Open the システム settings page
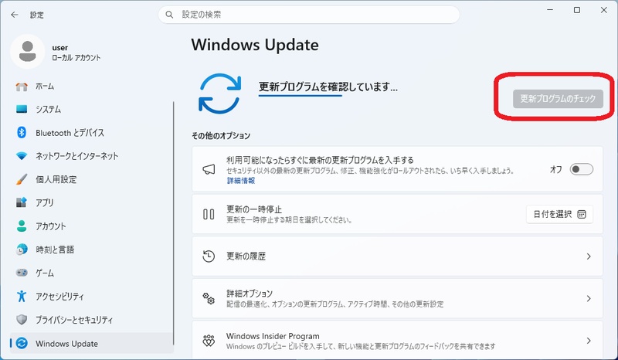Screen dimensions: 618x360 [x=91, y=109]
